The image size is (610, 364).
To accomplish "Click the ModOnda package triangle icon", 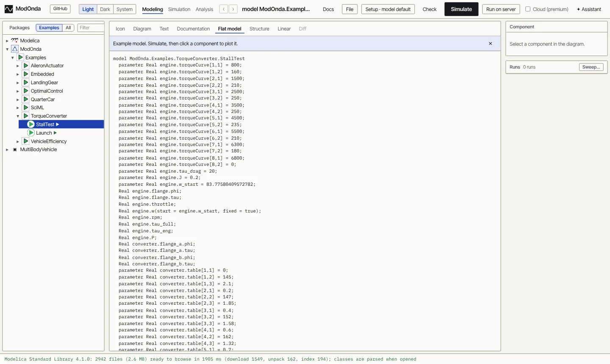I will (x=15, y=49).
